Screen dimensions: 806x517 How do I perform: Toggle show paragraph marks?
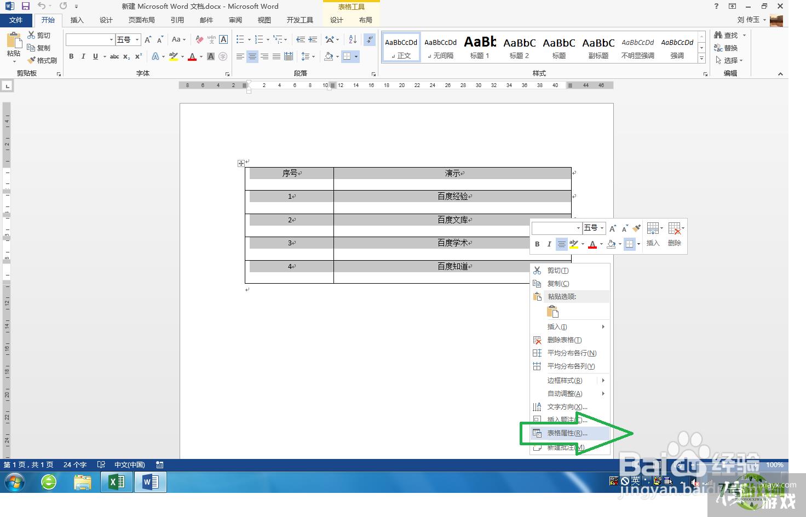(x=370, y=39)
